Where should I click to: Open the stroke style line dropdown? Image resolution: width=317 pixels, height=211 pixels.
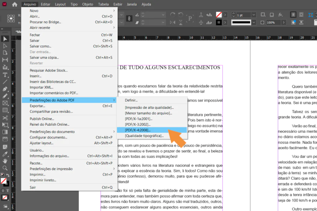(254, 23)
